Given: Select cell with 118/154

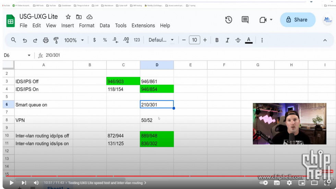Looking at the screenshot, I should coord(123,89).
